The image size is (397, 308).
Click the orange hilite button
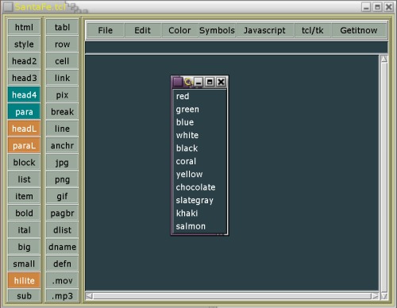[x=24, y=280]
